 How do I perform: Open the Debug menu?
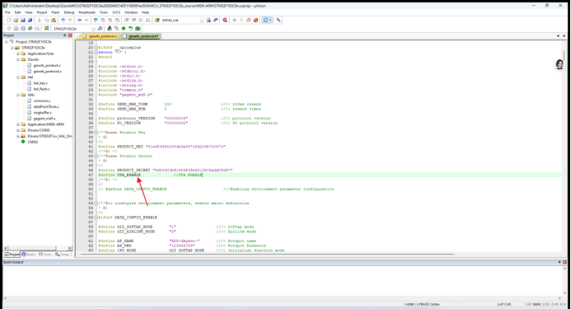tap(69, 12)
